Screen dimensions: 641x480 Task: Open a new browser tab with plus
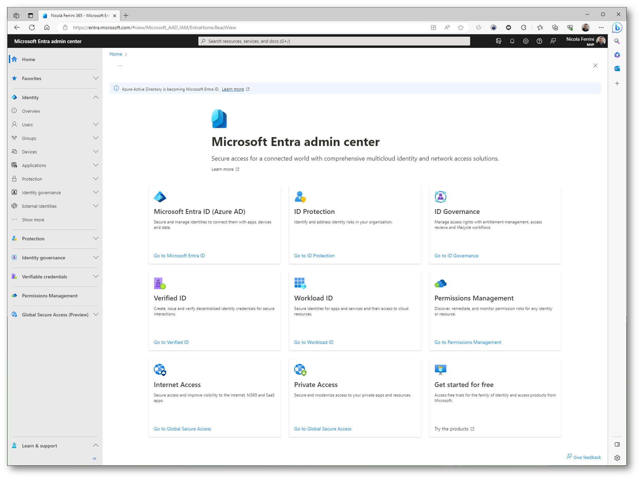[126, 15]
